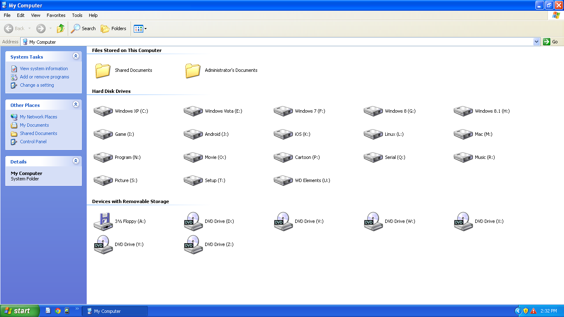Select the 3½ Floppy (A:) icon
The height and width of the screenshot is (317, 564).
tap(103, 221)
